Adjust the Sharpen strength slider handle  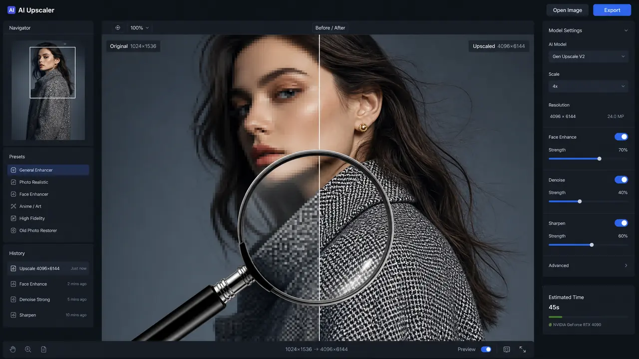(592, 245)
